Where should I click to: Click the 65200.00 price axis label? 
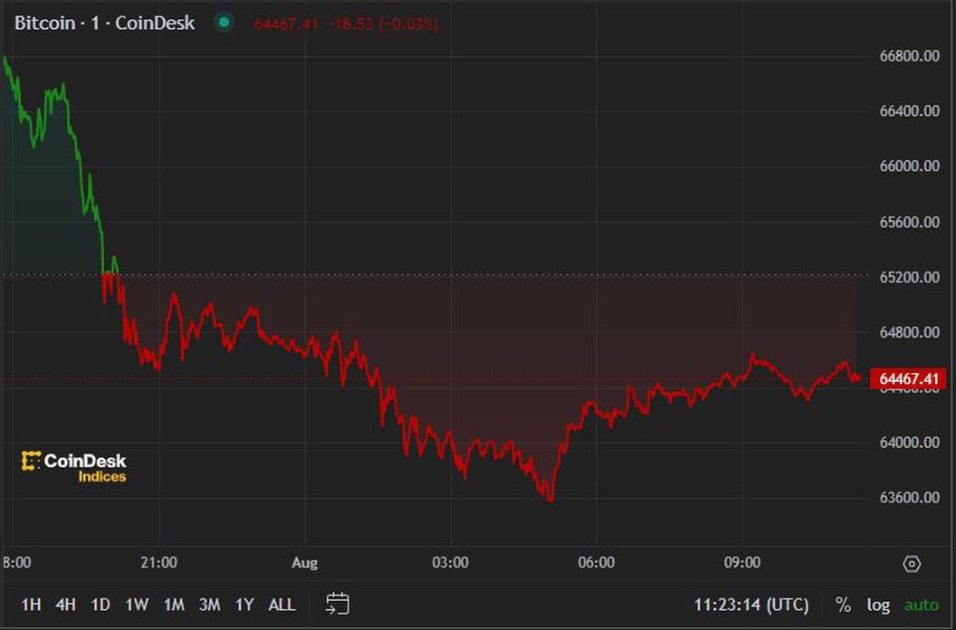(909, 277)
